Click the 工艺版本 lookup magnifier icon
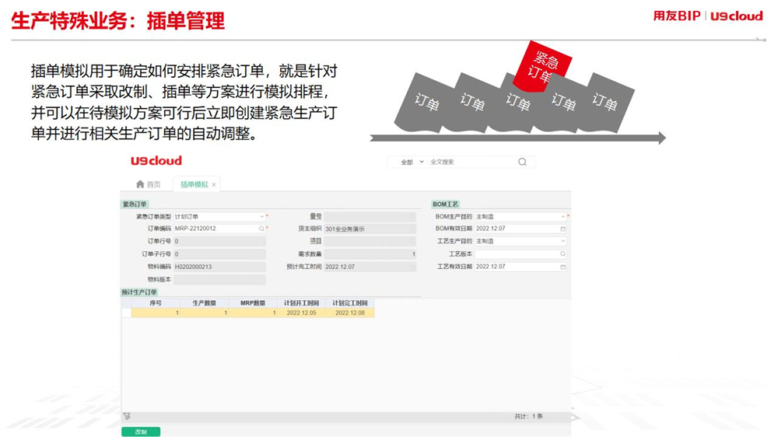The image size is (778, 437). click(x=562, y=254)
